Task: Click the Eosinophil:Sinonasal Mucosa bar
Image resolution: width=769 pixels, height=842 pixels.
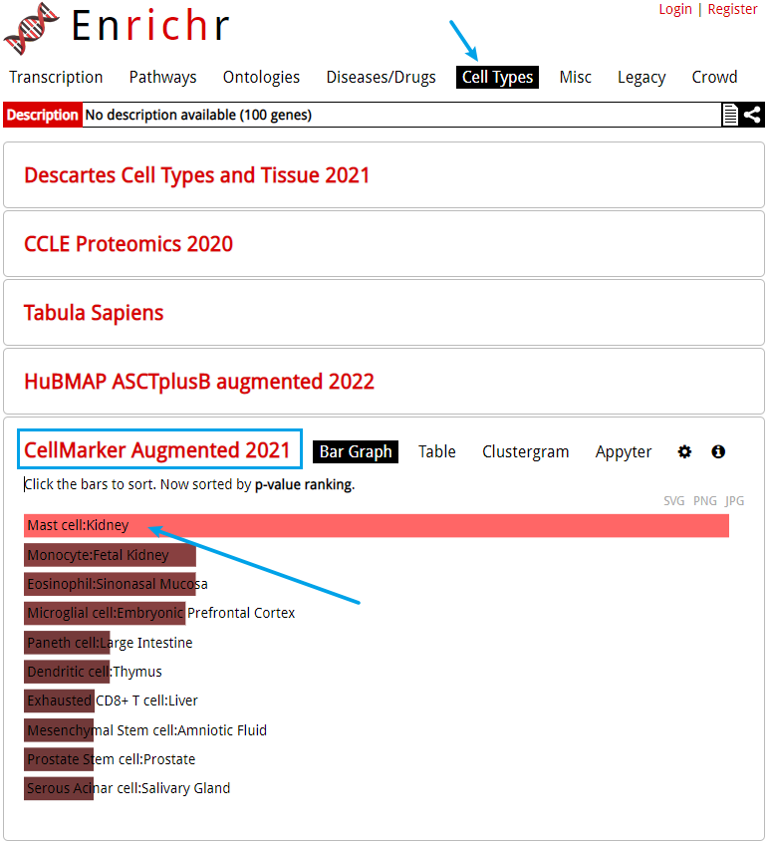Action: (110, 584)
